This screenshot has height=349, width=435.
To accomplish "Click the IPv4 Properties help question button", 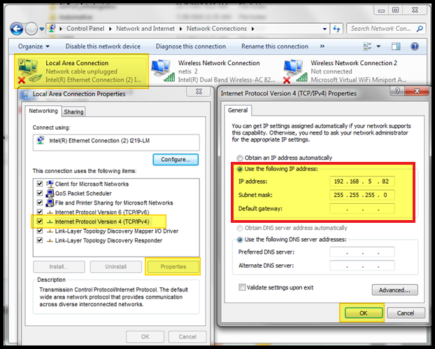I will coord(397,91).
